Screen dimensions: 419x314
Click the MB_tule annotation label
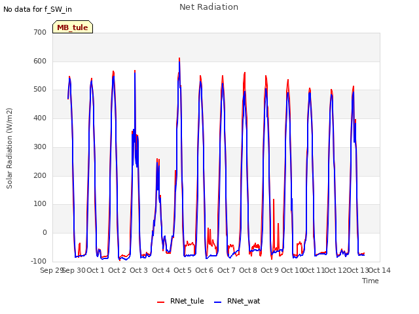click(x=73, y=27)
